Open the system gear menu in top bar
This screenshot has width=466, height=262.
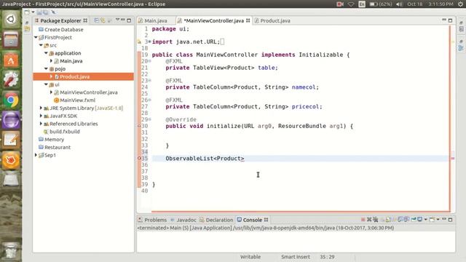point(460,4)
